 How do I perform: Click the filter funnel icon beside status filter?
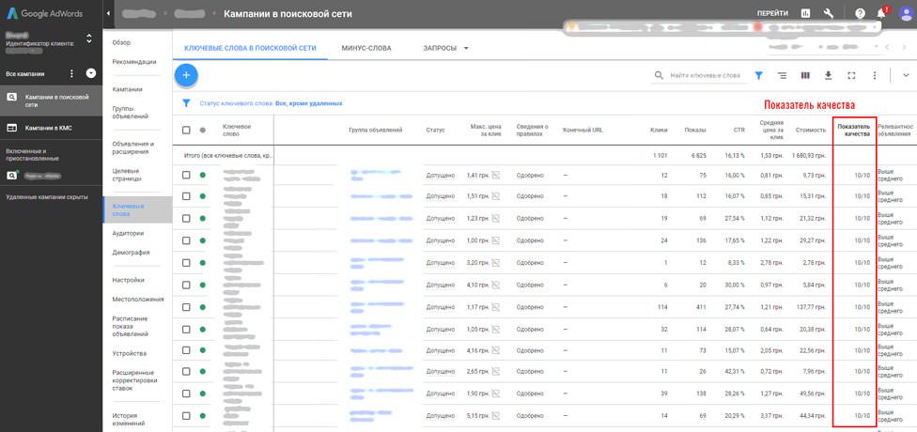186,103
